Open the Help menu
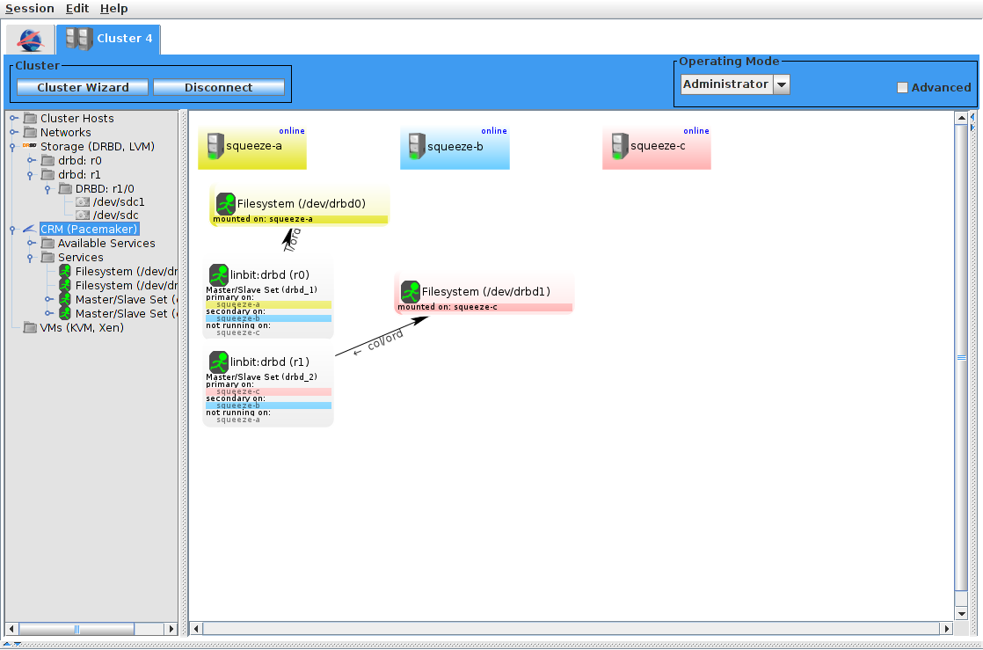 [113, 8]
